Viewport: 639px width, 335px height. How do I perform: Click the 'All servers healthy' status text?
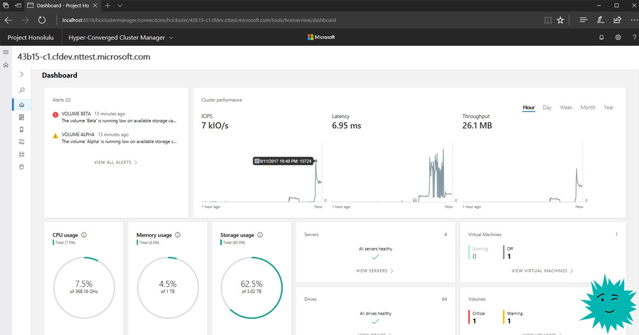[375, 249]
